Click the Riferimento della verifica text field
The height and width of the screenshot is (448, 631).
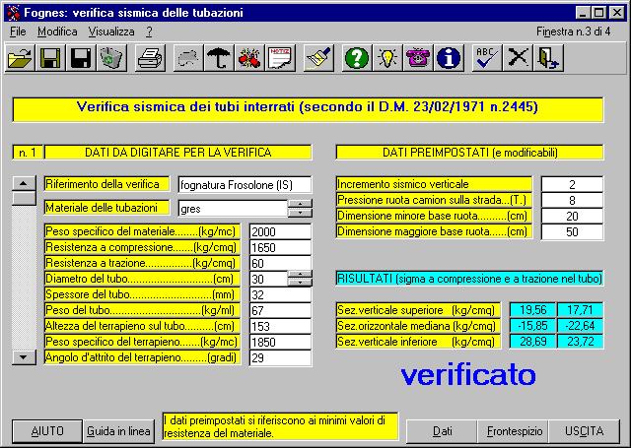tap(244, 184)
